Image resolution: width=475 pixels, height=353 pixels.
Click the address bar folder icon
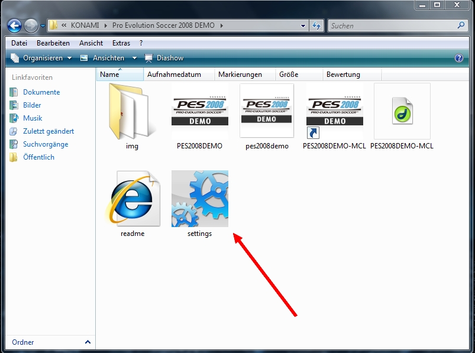(x=53, y=25)
